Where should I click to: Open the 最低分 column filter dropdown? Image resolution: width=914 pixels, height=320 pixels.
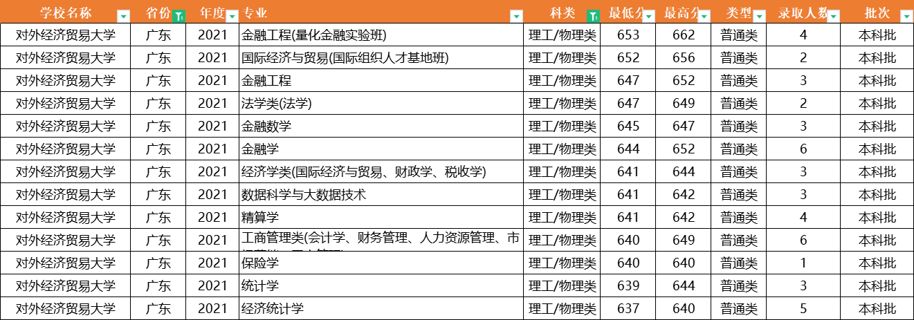648,16
